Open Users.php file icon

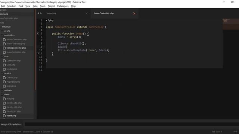click(4, 86)
